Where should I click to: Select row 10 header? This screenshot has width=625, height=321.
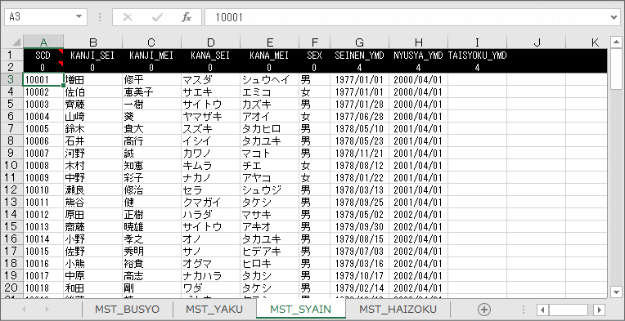[11, 165]
